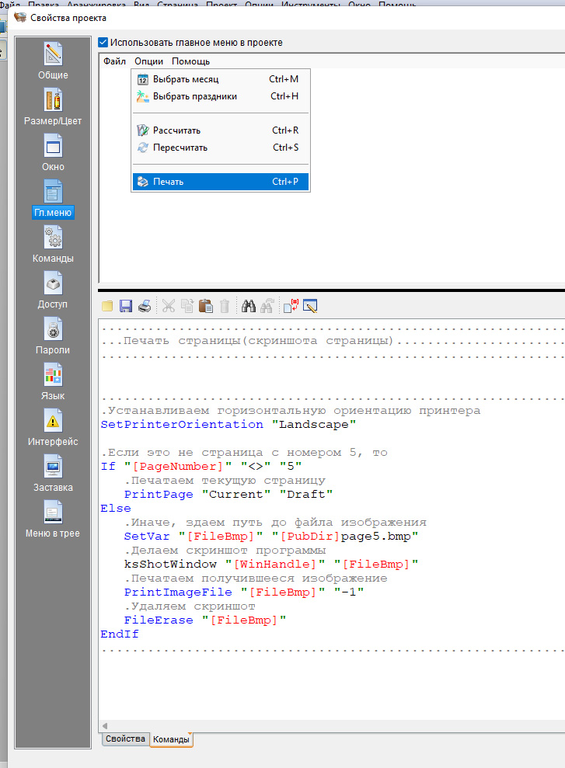Viewport: 565px width, 768px height.
Task: Expand the Опции menu in the preview
Action: (x=148, y=61)
